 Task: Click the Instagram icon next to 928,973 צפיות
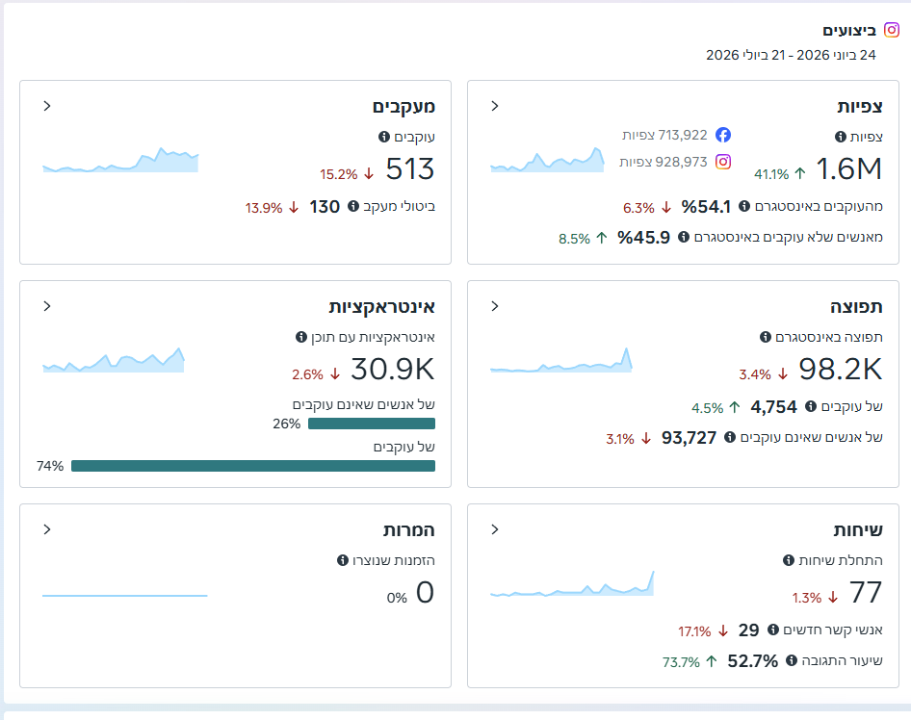(723, 162)
